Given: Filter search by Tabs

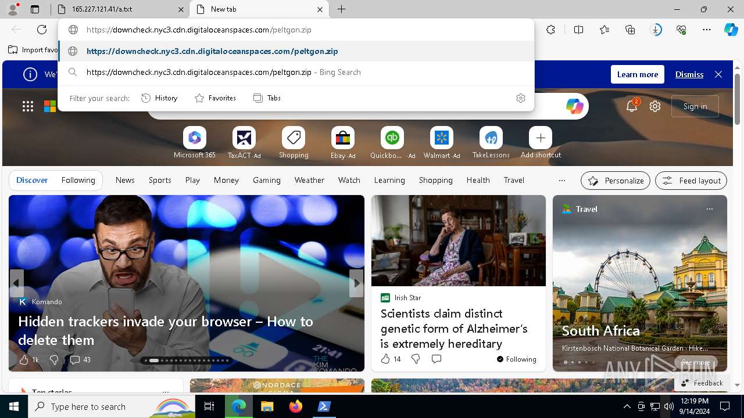Looking at the screenshot, I should pos(267,98).
